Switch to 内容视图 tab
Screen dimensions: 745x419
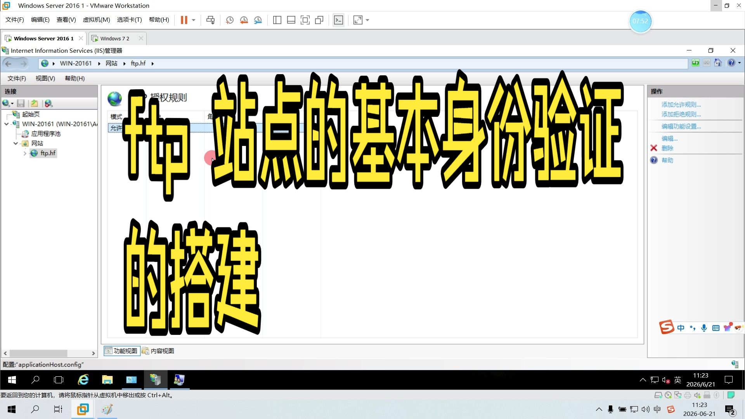[x=158, y=351]
